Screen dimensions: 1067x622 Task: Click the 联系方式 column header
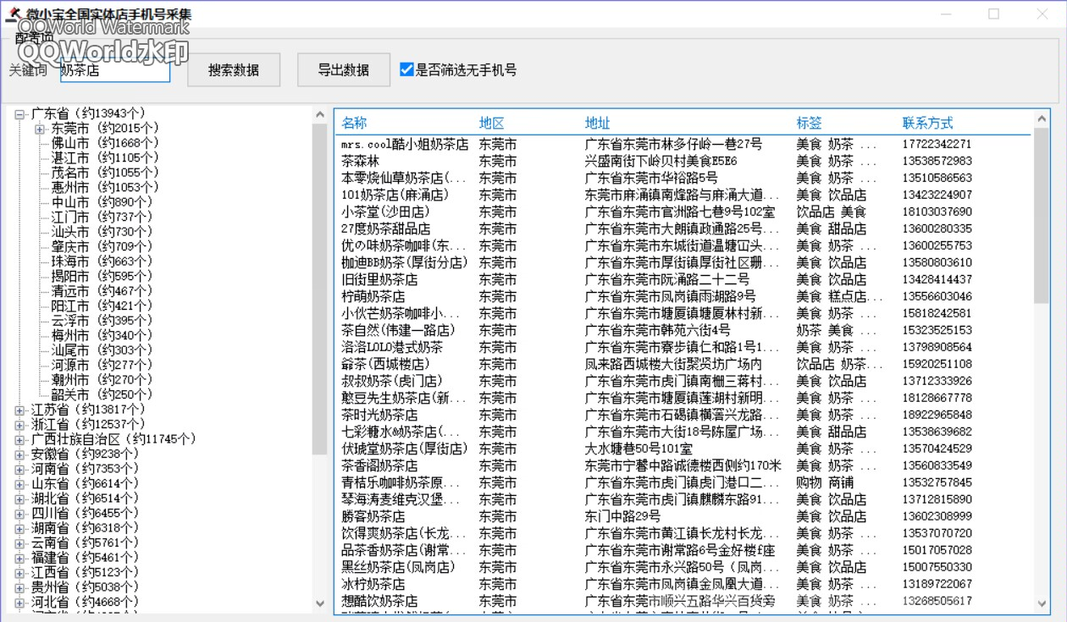928,124
